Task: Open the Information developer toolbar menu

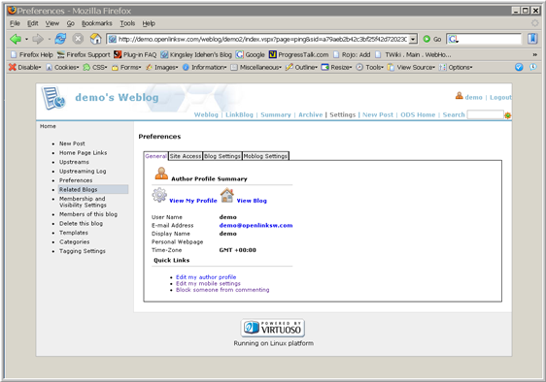Action: coord(204,67)
